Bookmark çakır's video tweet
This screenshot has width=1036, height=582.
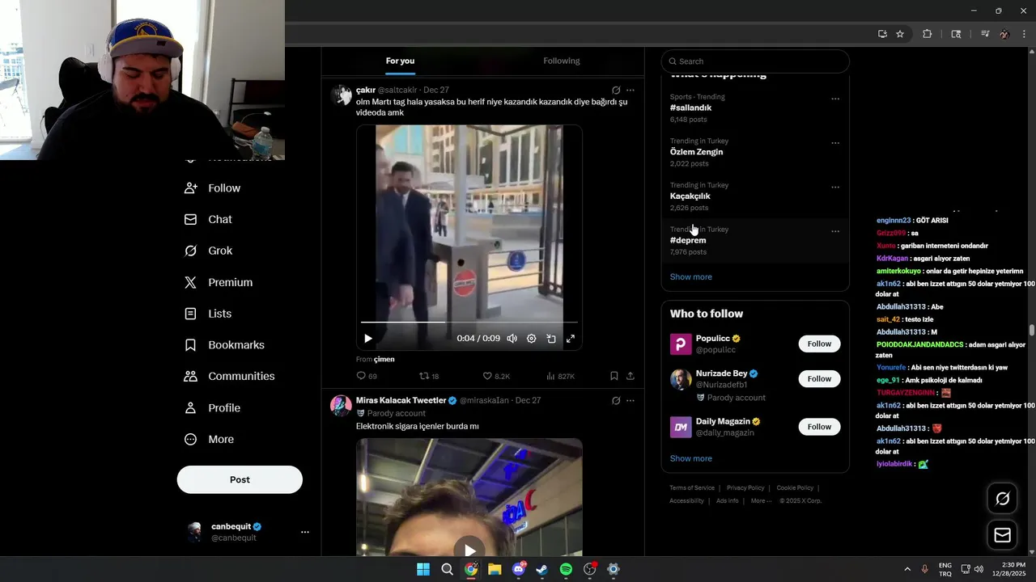614,376
